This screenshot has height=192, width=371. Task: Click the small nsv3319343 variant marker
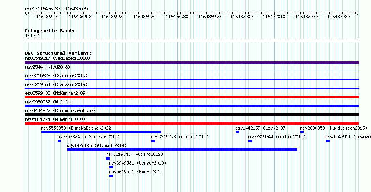coord(108,158)
